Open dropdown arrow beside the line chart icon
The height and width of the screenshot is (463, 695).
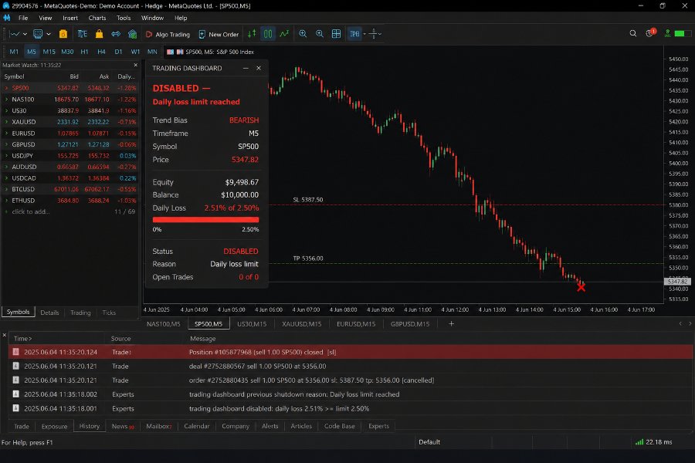[x=25, y=34]
